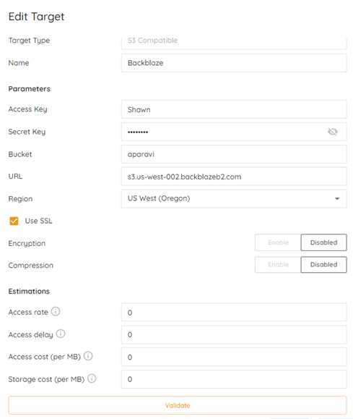Viewport: 353px width, 419px height.
Task: Click the Edit Target title
Action: 37,17
